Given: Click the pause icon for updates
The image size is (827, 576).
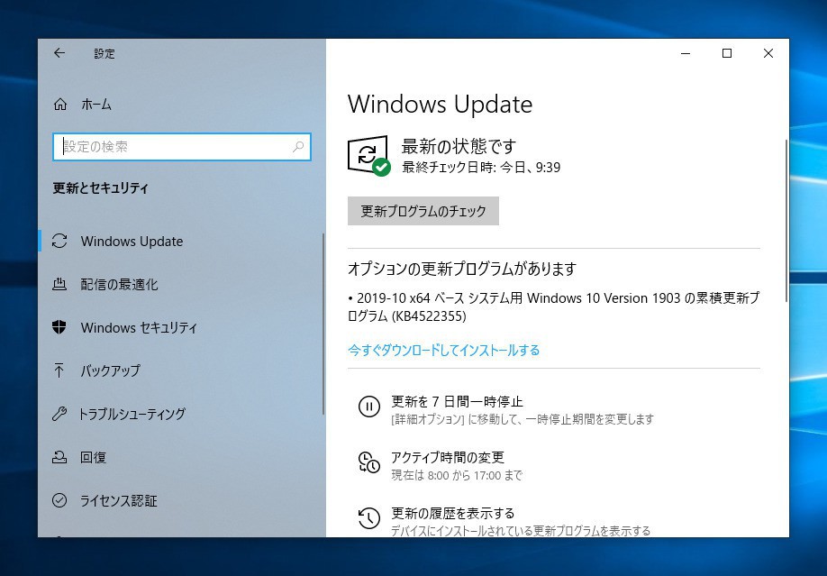Looking at the screenshot, I should pos(368,407).
